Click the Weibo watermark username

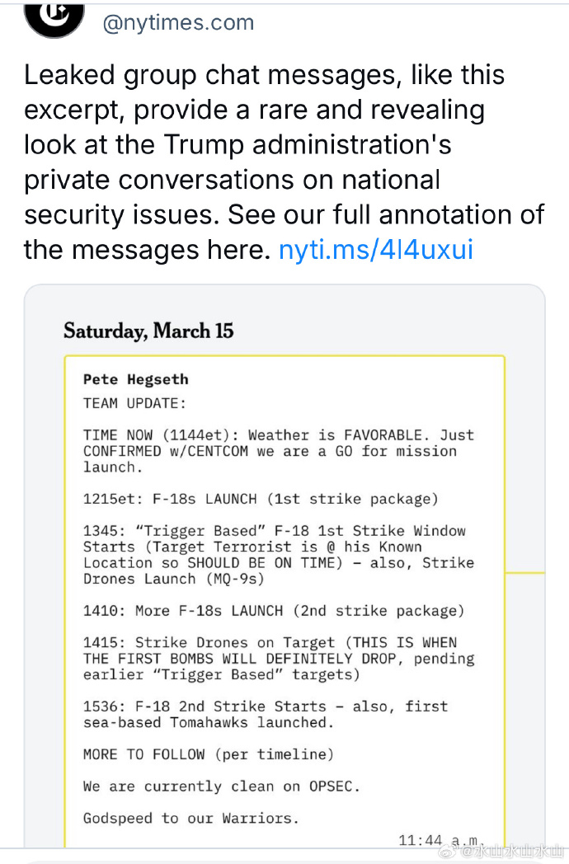pyautogui.click(x=509, y=852)
